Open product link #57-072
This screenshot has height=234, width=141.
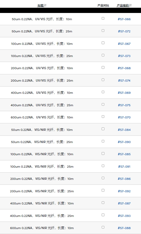click(124, 31)
